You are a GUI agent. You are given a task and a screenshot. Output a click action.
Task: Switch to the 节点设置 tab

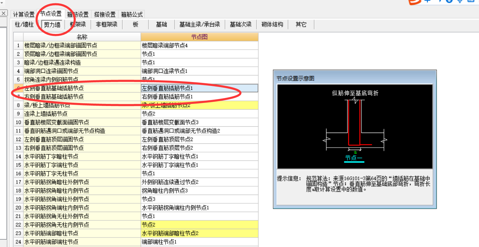(x=51, y=14)
